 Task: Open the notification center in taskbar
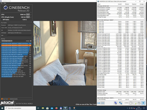[144, 108]
